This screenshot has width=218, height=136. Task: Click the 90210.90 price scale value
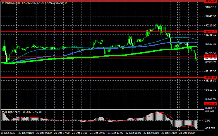pos(211,26)
